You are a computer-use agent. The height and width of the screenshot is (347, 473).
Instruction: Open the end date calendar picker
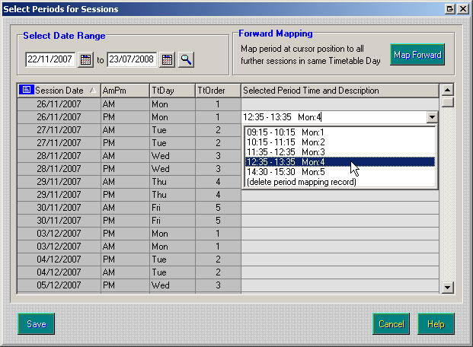click(x=167, y=59)
